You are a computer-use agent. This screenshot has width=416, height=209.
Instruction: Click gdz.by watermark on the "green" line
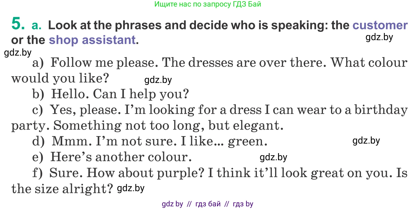point(366,141)
